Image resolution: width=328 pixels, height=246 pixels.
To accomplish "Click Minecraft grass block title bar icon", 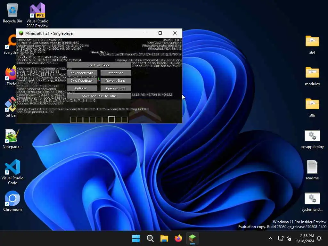I will (21, 33).
